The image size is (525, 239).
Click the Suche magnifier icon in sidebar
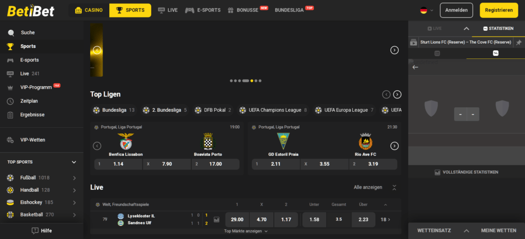(x=11, y=33)
